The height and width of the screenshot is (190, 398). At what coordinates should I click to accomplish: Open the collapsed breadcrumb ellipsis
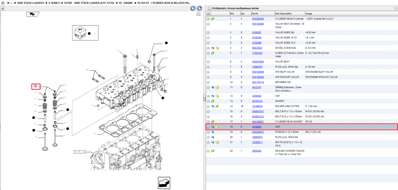click(x=11, y=3)
